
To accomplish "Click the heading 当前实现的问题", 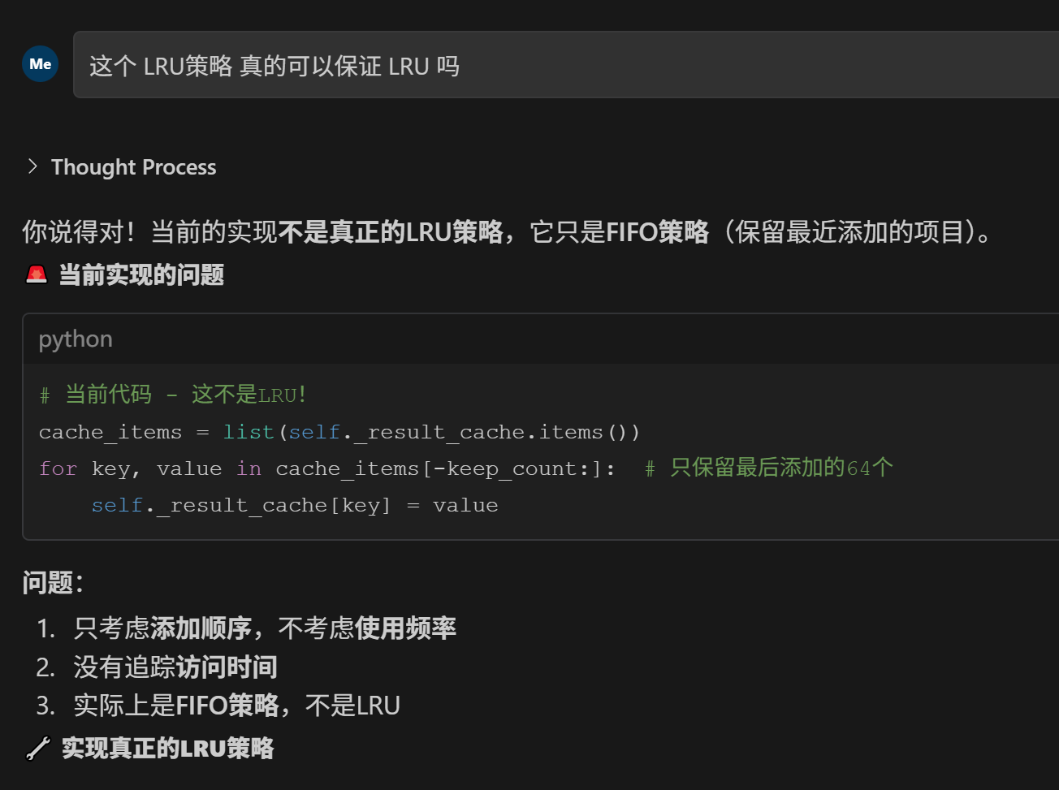I will point(141,275).
